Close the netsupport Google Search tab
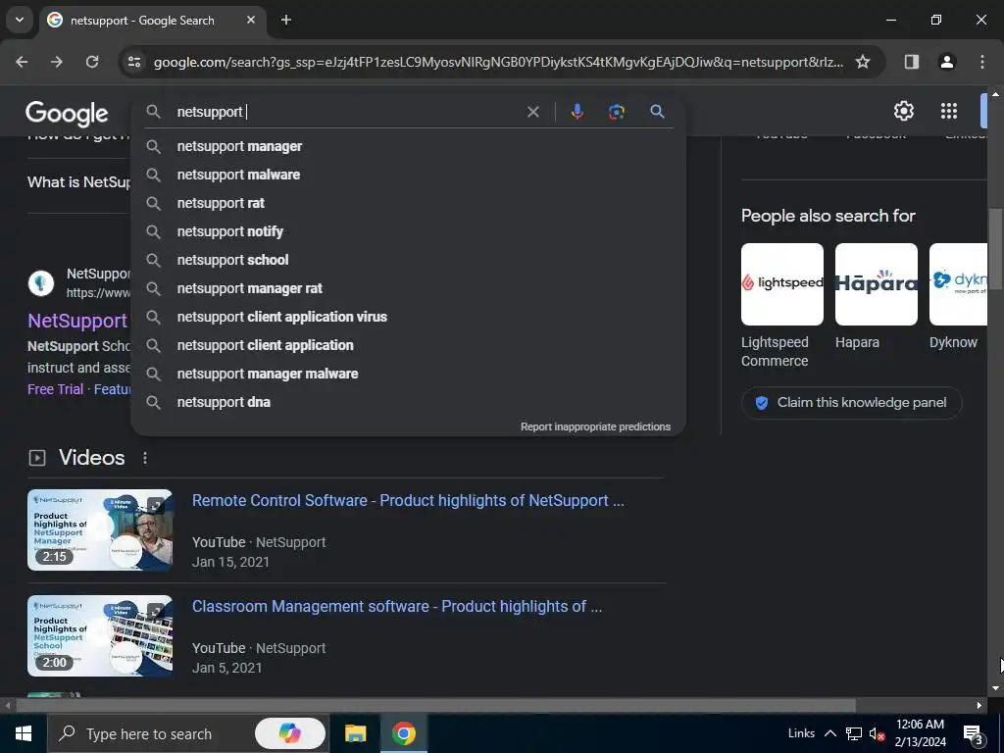 251,20
